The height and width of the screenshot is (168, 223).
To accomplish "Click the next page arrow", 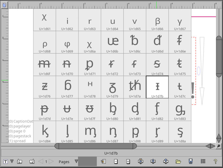I will (51, 161).
